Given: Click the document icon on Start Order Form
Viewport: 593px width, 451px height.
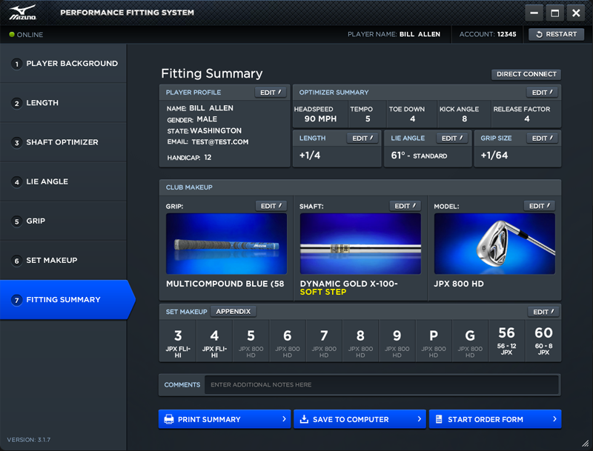Looking at the screenshot, I should click(x=439, y=419).
